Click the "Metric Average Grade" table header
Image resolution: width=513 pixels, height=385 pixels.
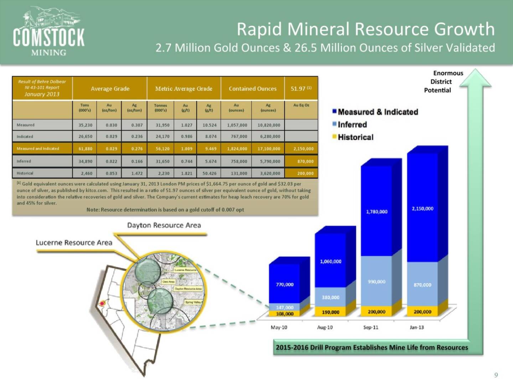click(x=184, y=89)
